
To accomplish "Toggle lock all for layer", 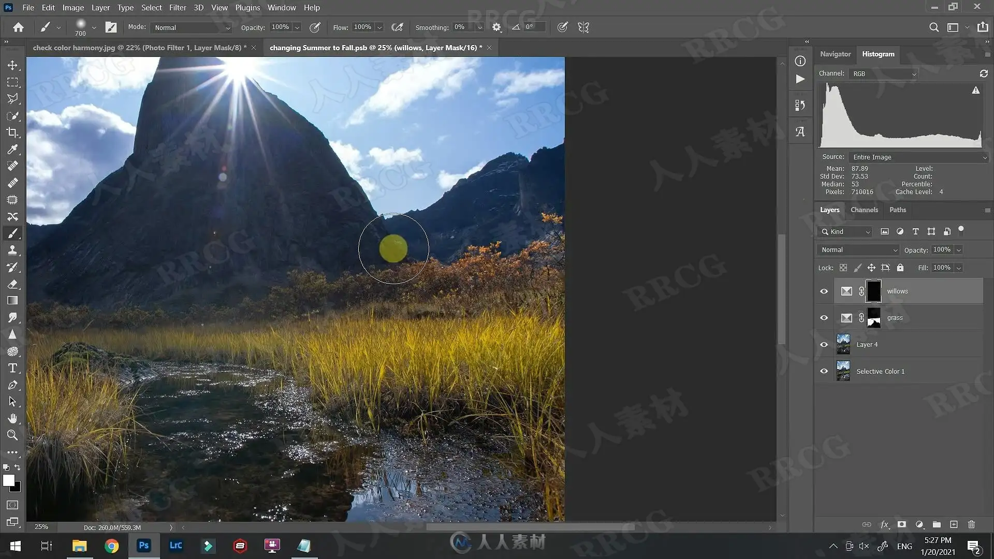I will click(900, 268).
